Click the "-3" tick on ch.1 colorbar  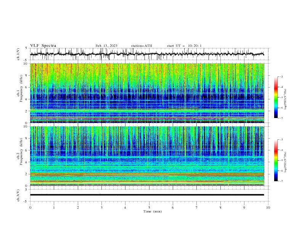pos(281,77)
